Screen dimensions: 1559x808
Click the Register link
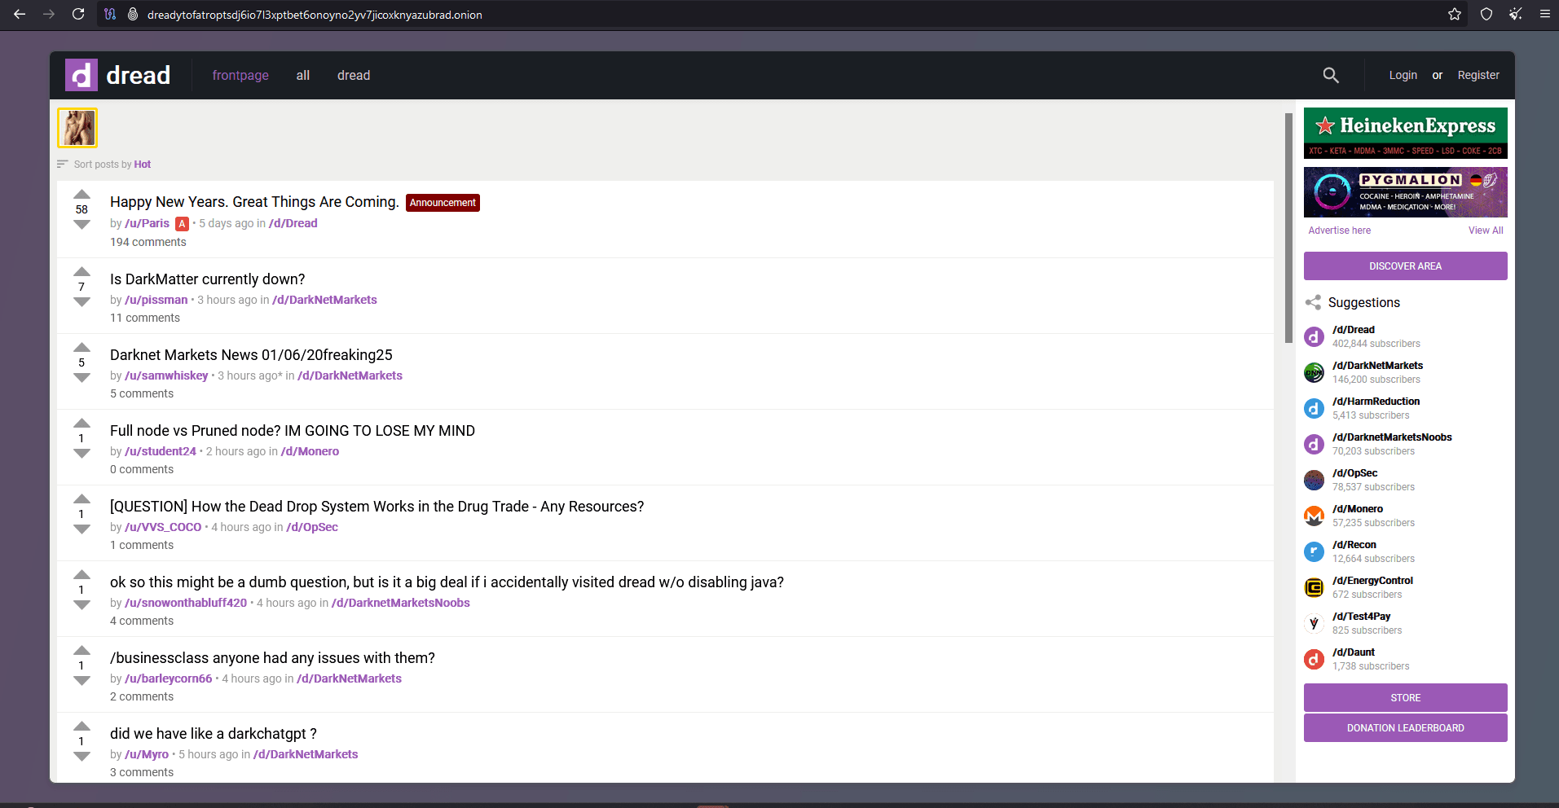(x=1478, y=75)
